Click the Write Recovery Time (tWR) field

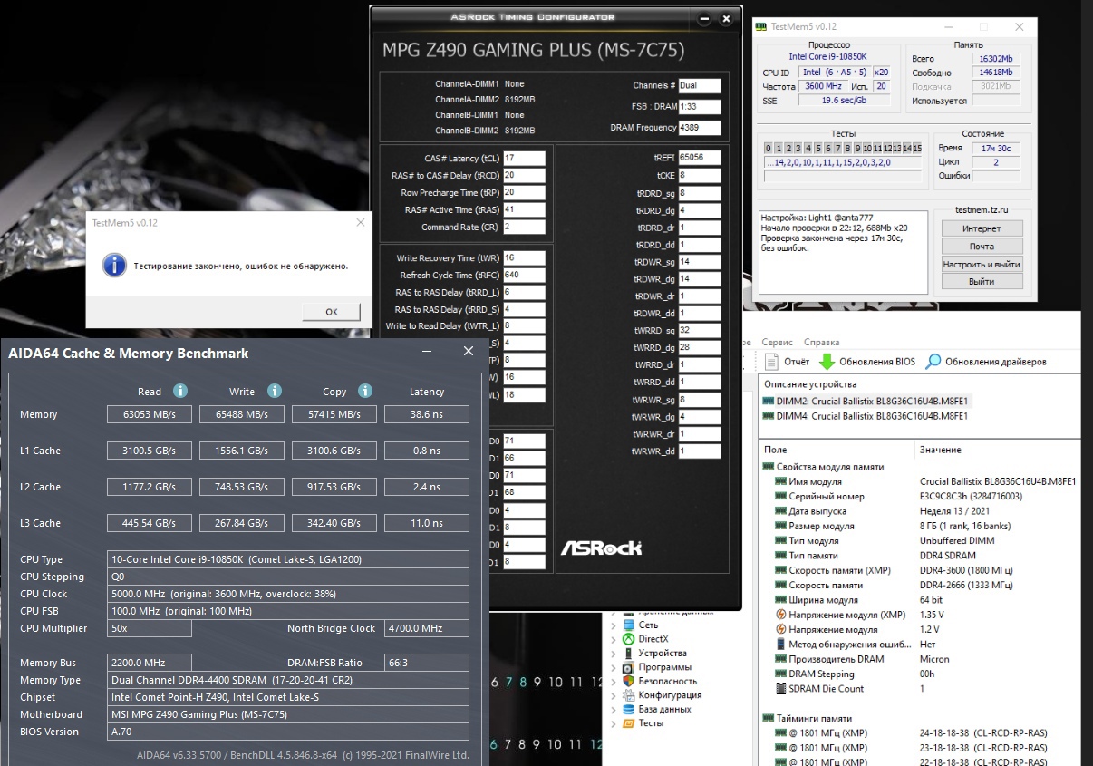click(x=524, y=258)
